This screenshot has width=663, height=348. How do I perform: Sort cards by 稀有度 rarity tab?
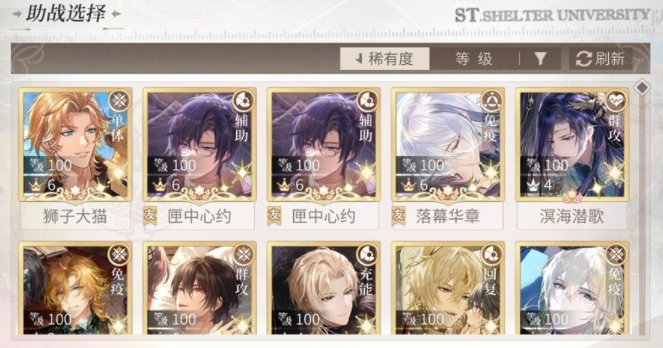point(385,59)
